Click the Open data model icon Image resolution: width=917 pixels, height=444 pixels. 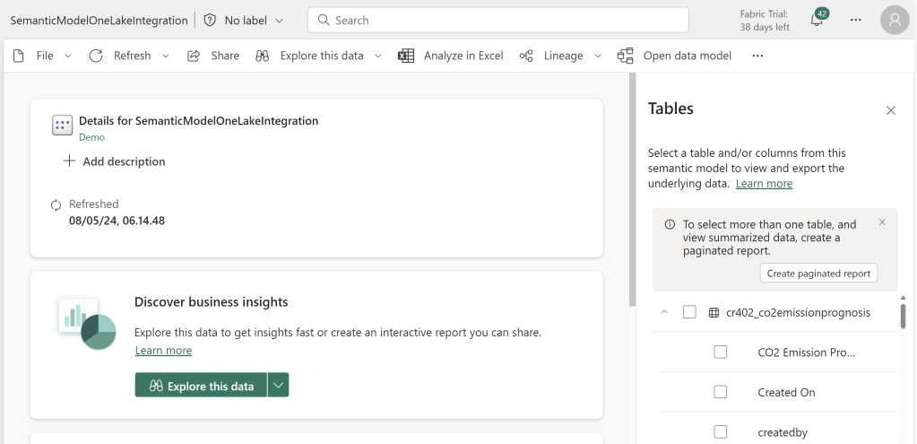(x=626, y=56)
